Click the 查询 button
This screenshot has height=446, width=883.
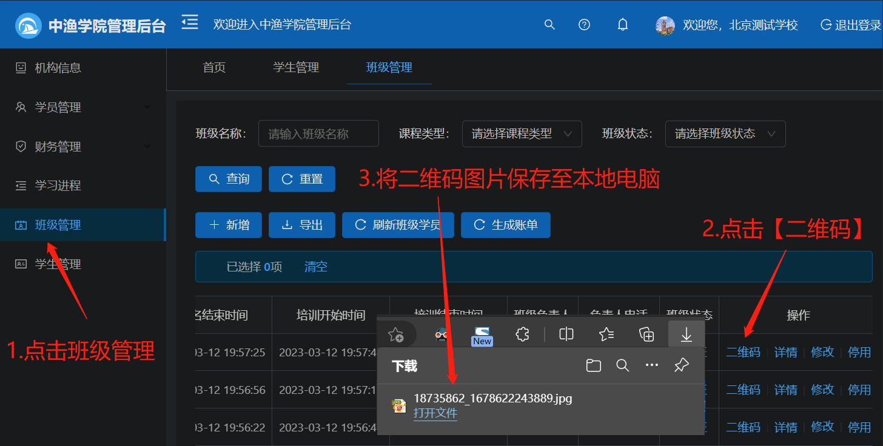click(229, 179)
